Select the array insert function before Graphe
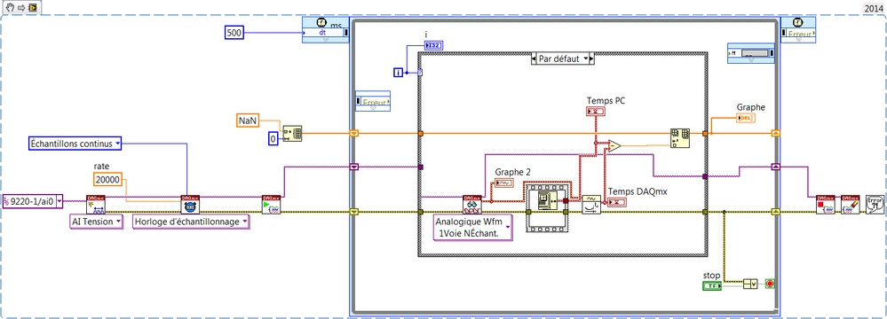This screenshot has height=319, width=887. [679, 137]
